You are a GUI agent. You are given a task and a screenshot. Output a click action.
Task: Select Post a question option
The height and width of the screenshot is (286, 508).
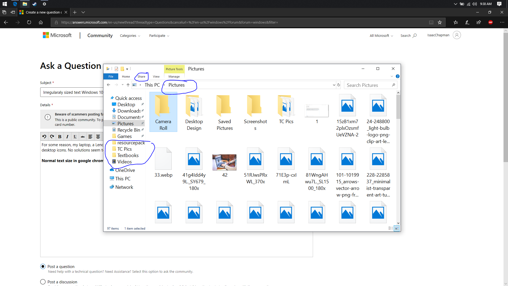tap(43, 266)
